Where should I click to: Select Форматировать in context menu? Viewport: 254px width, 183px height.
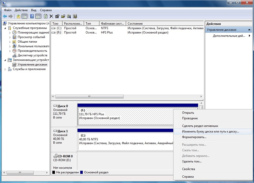[194, 137]
